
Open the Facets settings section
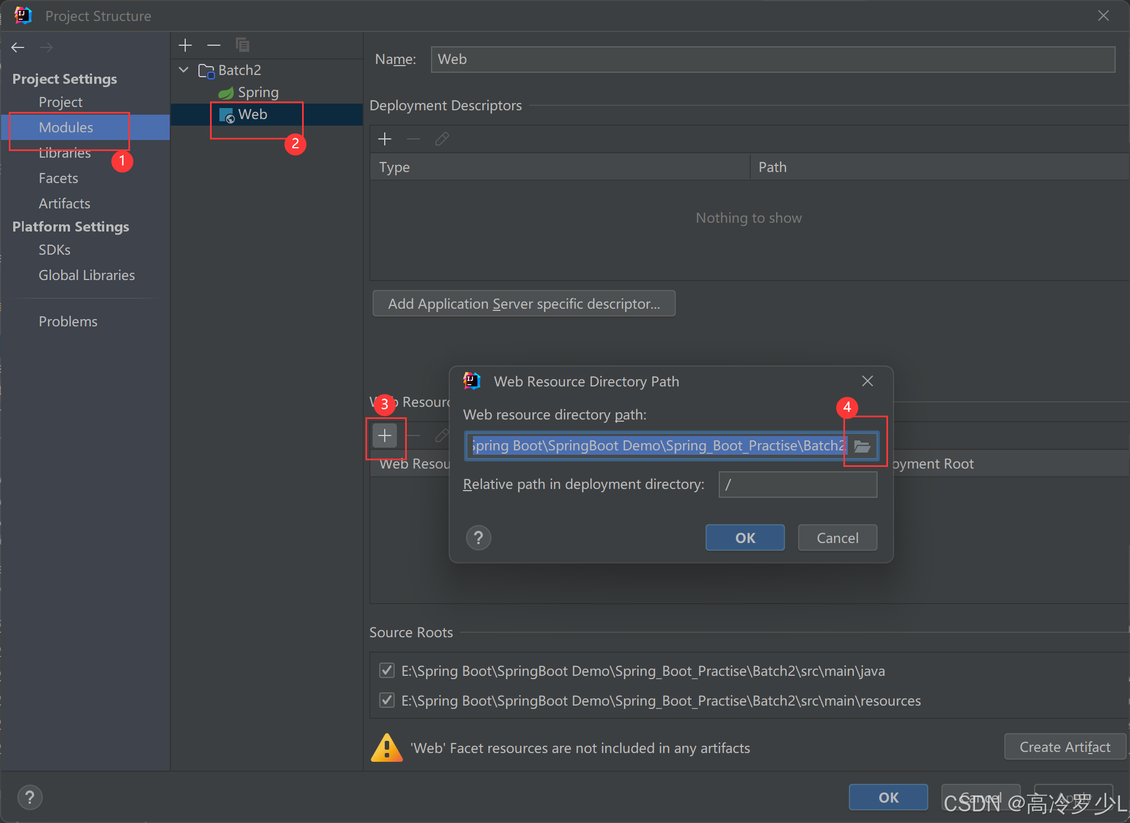pyautogui.click(x=58, y=178)
